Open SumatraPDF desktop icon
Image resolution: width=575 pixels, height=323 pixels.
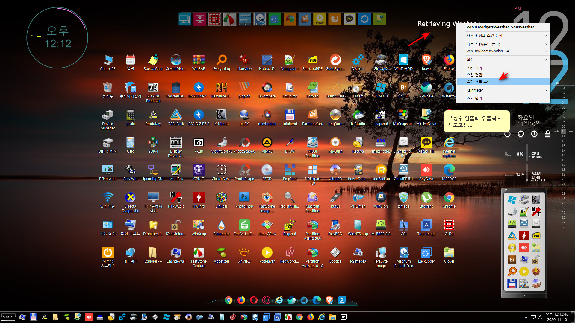(312, 63)
